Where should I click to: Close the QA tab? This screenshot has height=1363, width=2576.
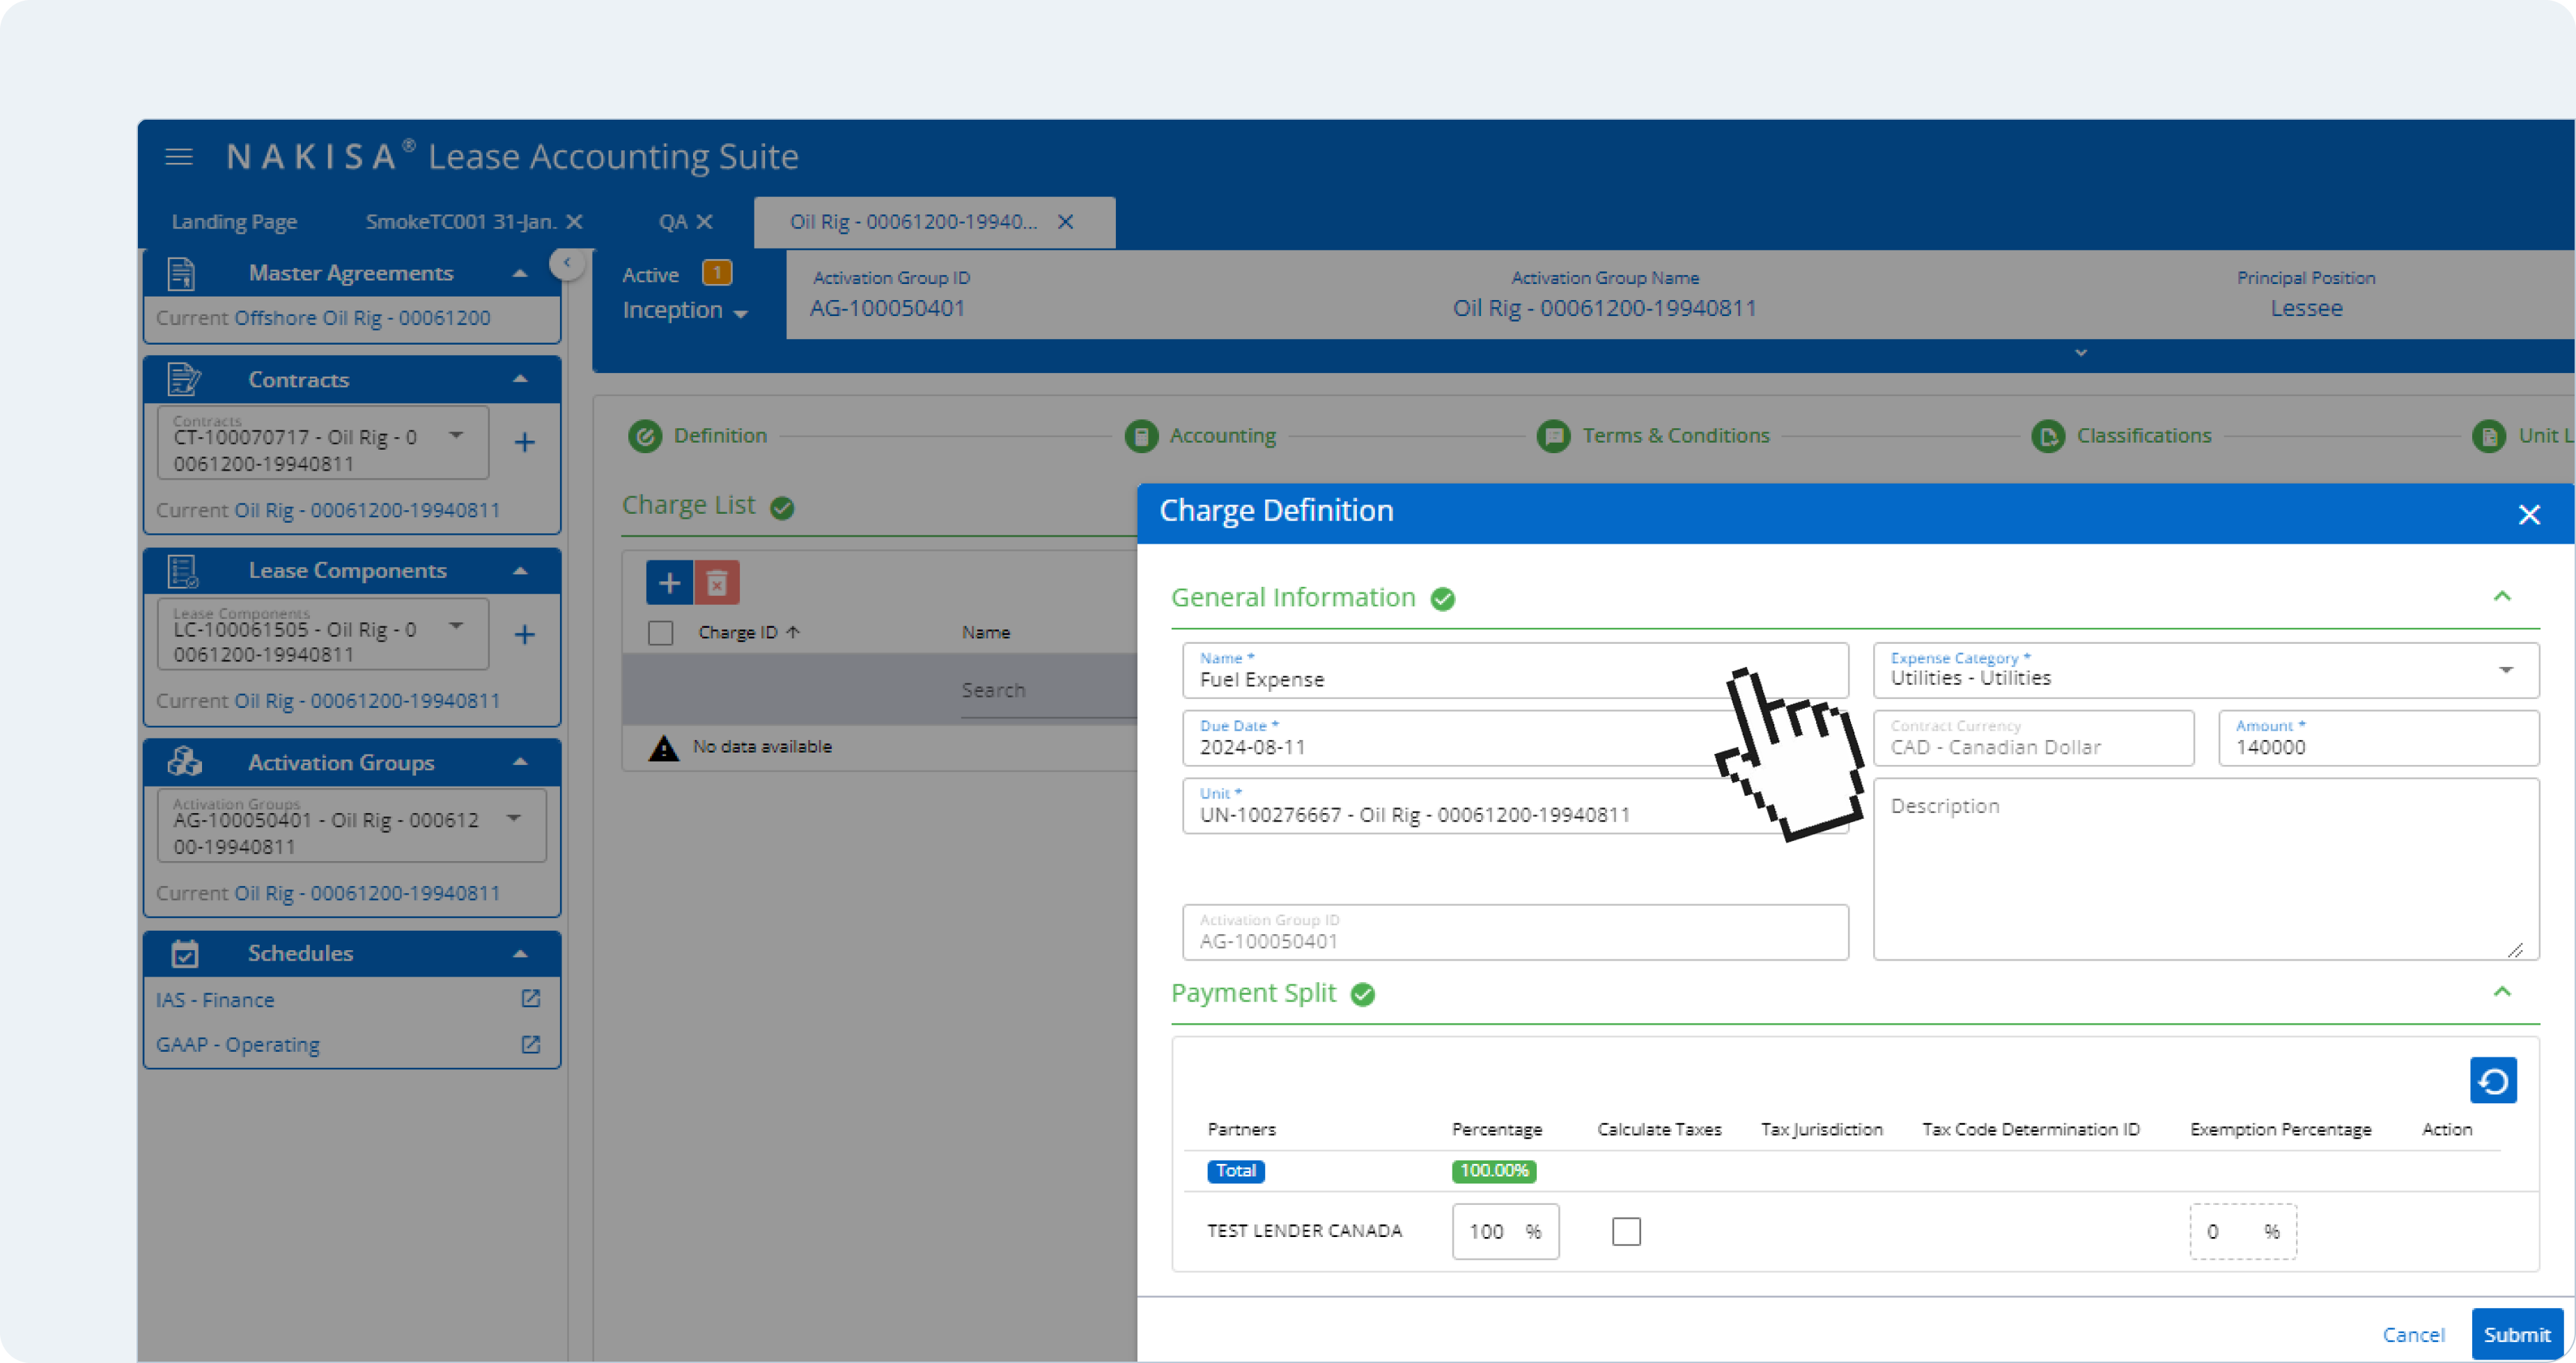pos(705,222)
